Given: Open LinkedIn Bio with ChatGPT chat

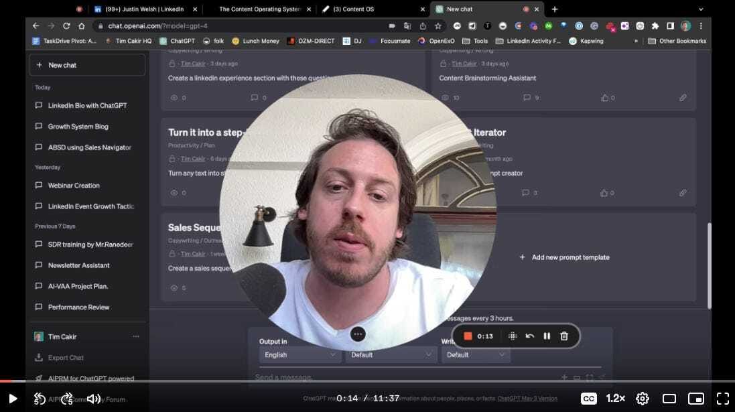Looking at the screenshot, I should 87,105.
